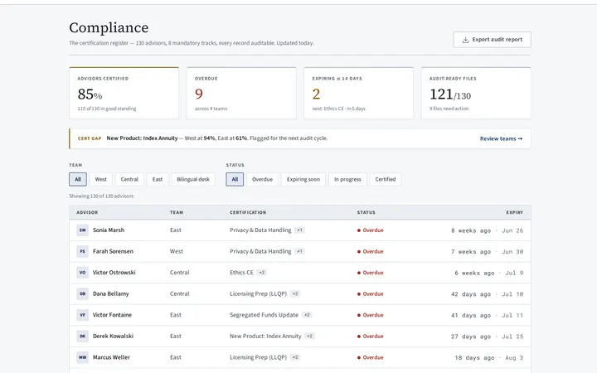Image resolution: width=597 pixels, height=373 pixels.
Task: Filter advisors by East team
Action: coord(158,179)
